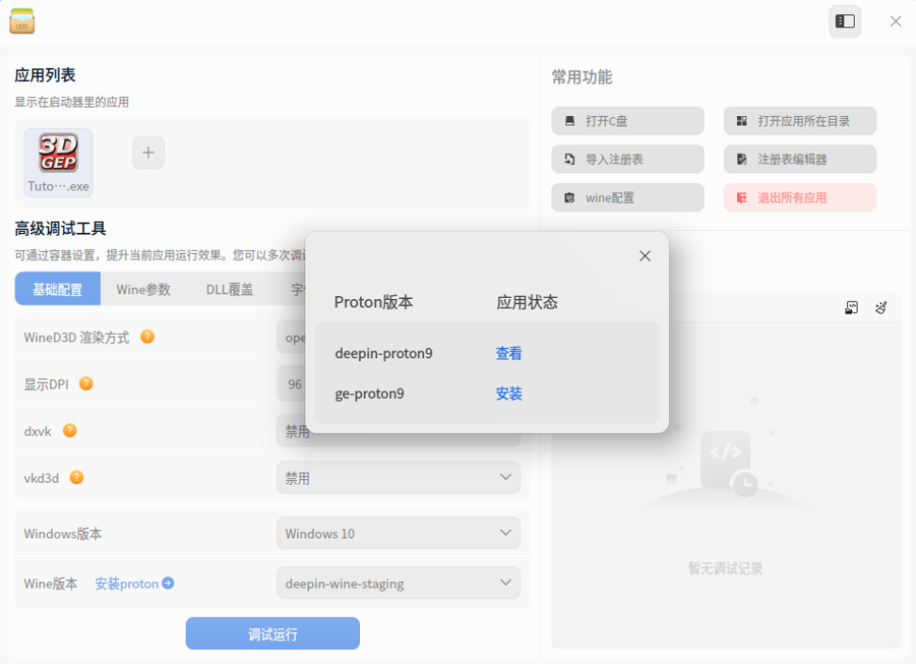Save debug log icon in log panel

pos(852,307)
